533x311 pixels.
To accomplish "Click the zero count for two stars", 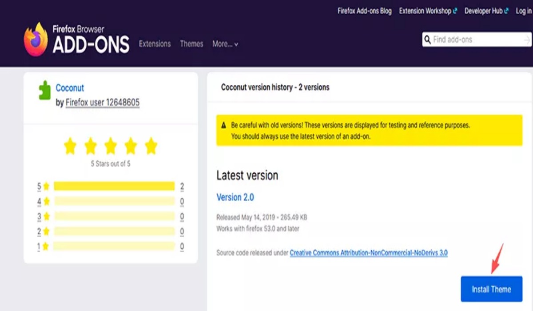I will (x=182, y=231).
